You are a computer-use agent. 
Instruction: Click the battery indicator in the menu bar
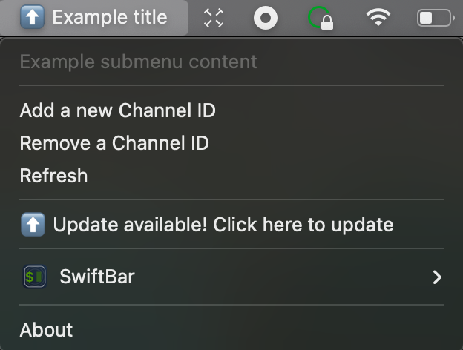tap(436, 18)
